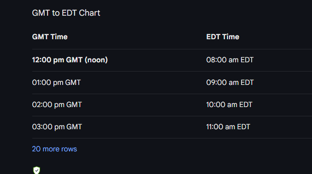Click the green shield checkmark icon
312x174 pixels.
(x=36, y=170)
